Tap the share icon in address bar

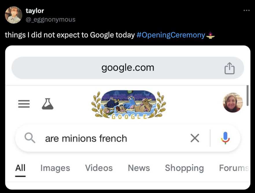point(230,69)
